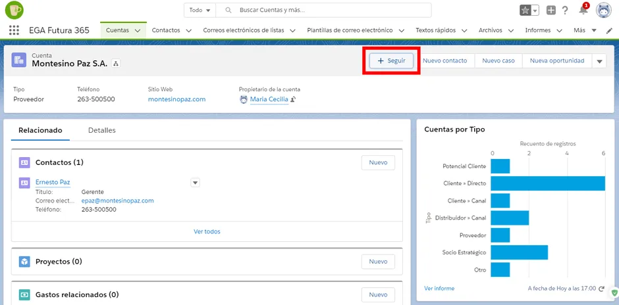The width and height of the screenshot is (619, 305).
Task: Open the Textos rápidos tab
Action: tap(435, 30)
